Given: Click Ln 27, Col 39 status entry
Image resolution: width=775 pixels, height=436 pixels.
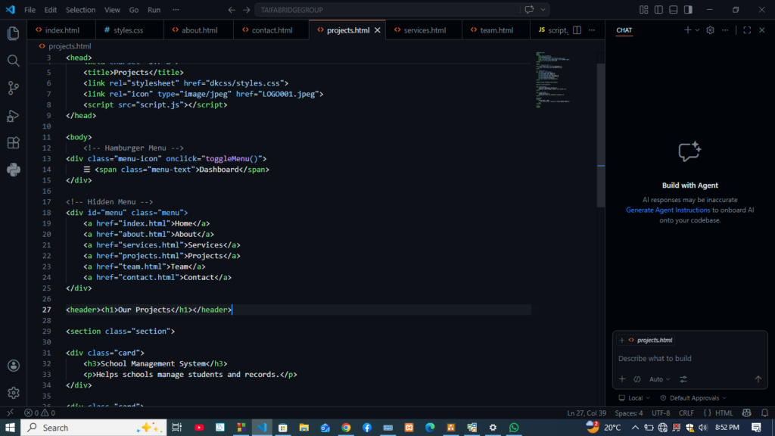Looking at the screenshot, I should (x=587, y=413).
